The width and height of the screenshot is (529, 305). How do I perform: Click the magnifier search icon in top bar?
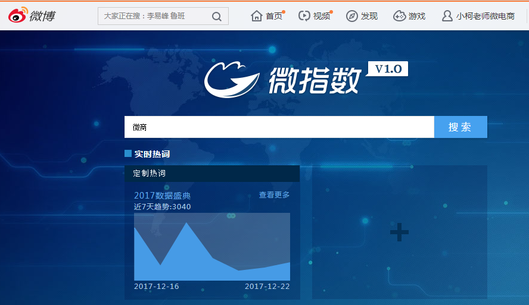(x=217, y=16)
